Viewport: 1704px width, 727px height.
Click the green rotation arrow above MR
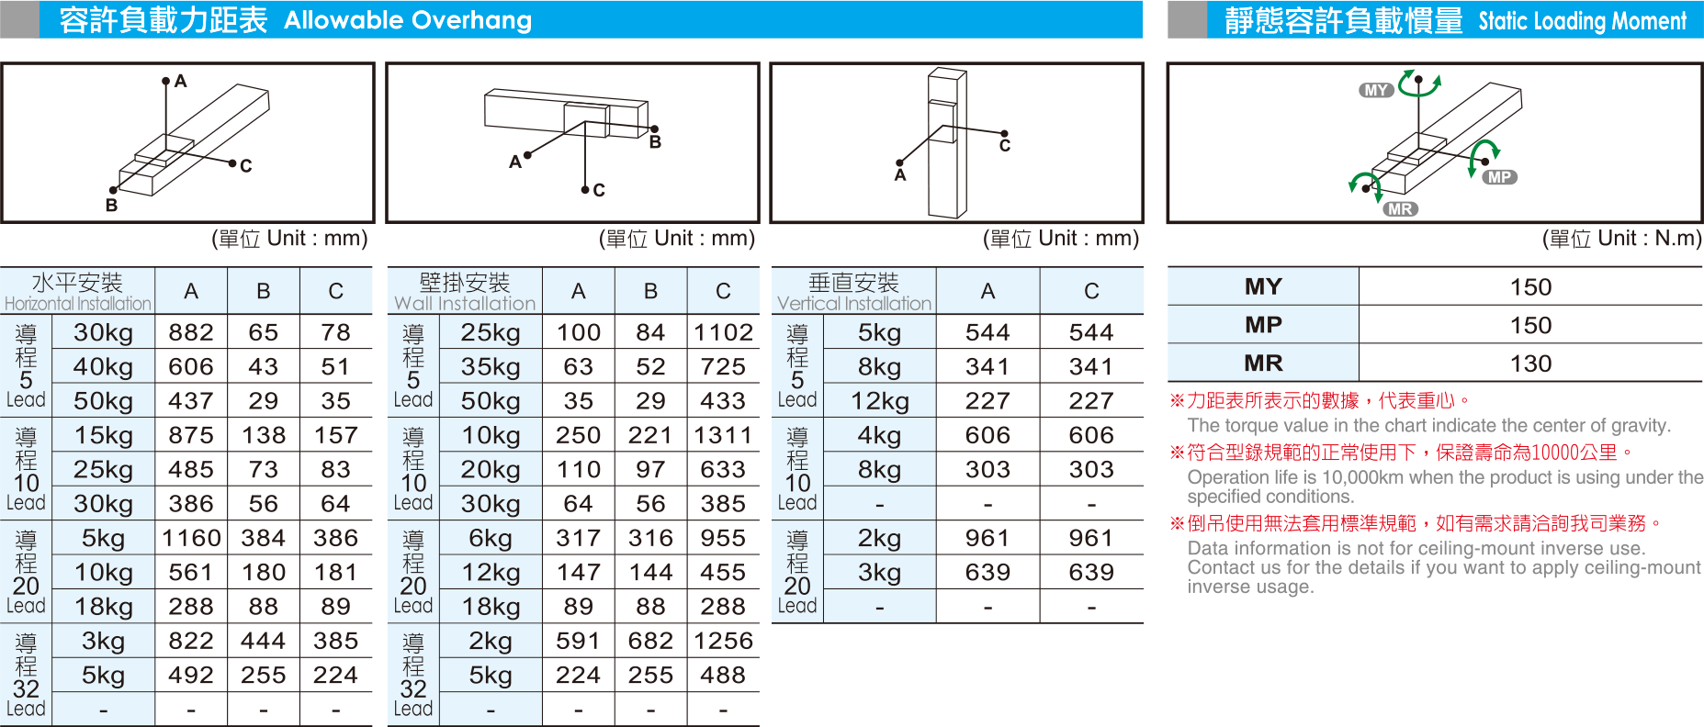coord(1365,185)
